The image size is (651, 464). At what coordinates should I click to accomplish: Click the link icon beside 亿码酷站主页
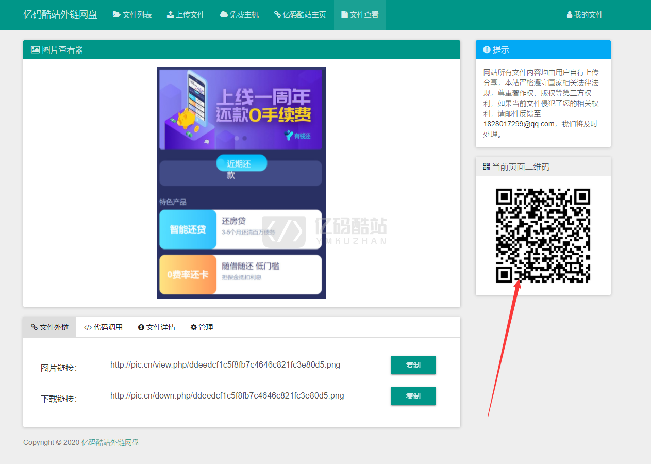pyautogui.click(x=277, y=14)
